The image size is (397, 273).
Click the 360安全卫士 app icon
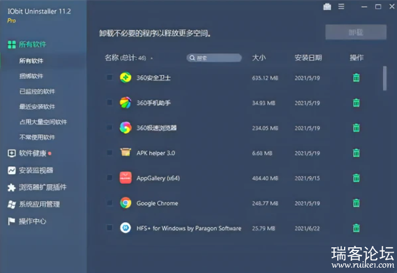point(125,77)
